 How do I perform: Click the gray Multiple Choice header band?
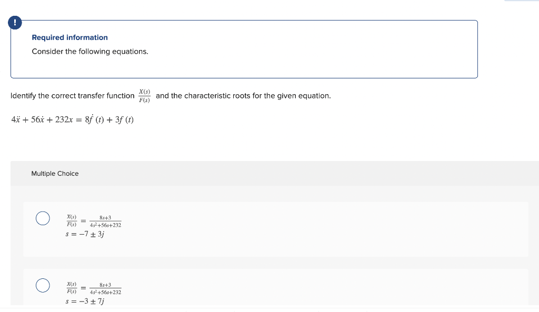[x=316, y=174]
